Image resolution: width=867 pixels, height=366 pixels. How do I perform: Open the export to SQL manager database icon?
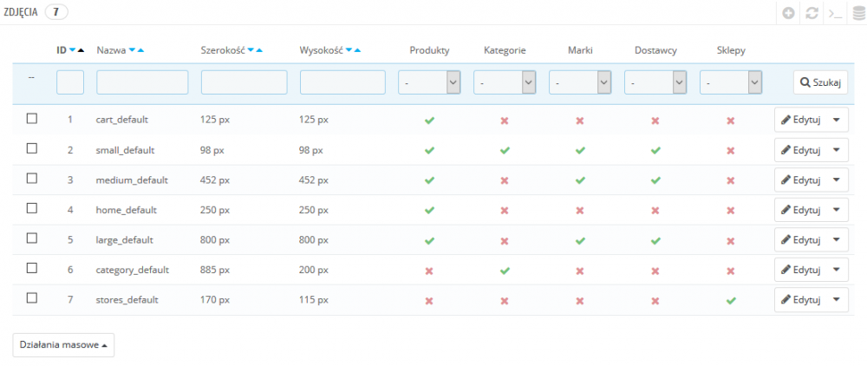pyautogui.click(x=858, y=13)
